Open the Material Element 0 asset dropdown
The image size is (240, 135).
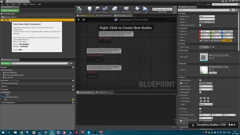click(x=219, y=67)
